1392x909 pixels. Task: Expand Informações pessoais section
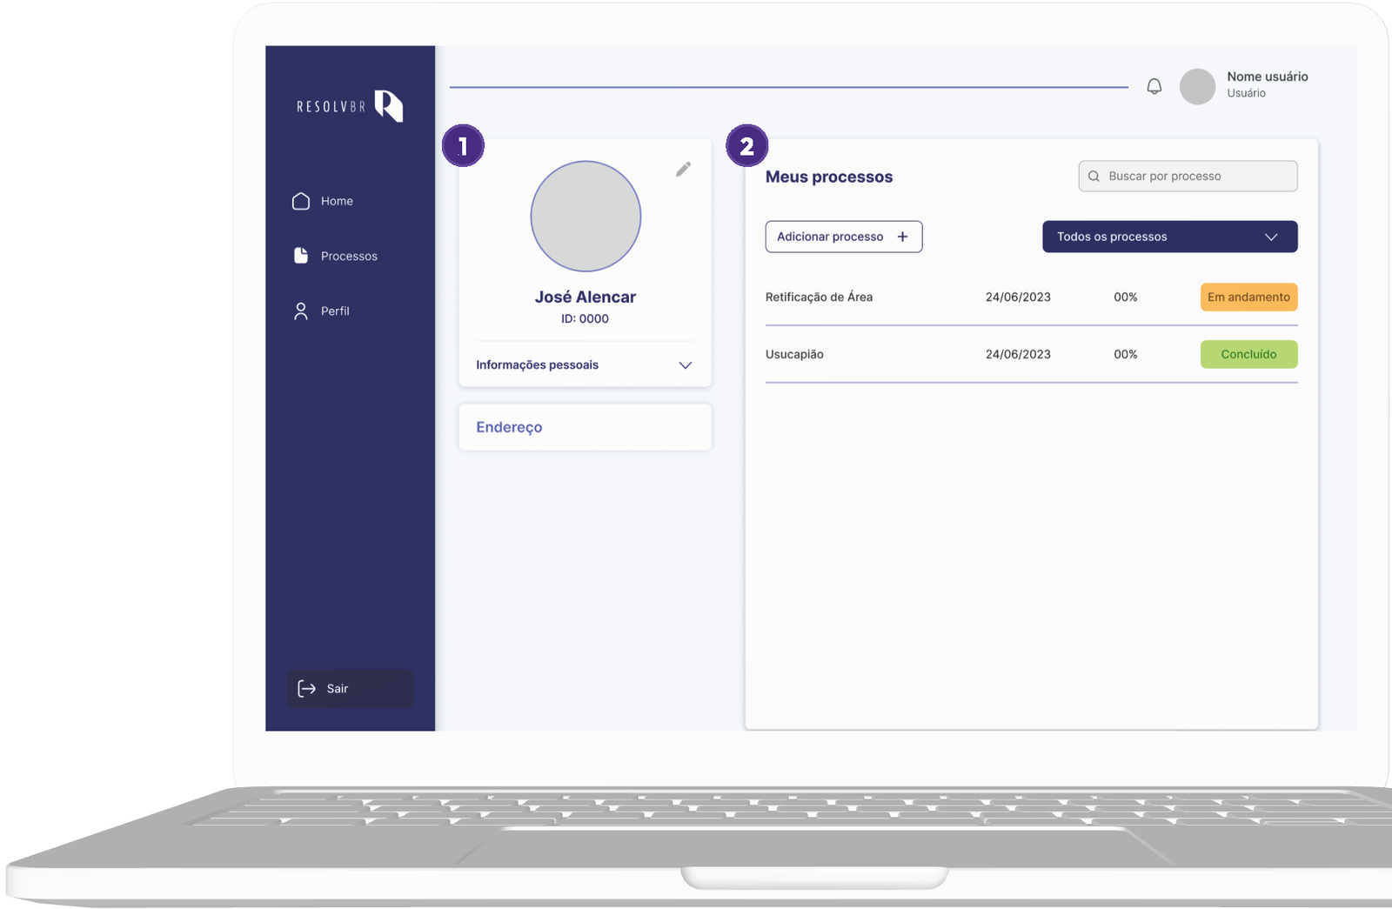tap(585, 364)
